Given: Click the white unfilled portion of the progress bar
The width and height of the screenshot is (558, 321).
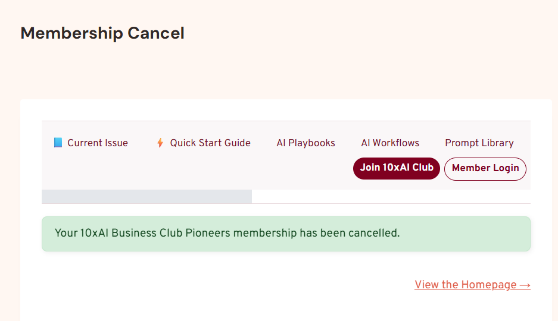Looking at the screenshot, I should coord(391,196).
